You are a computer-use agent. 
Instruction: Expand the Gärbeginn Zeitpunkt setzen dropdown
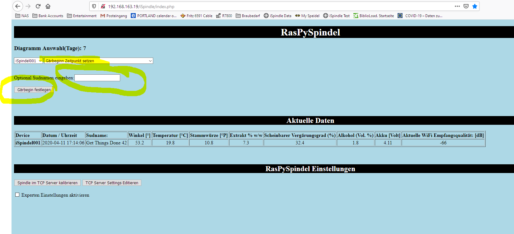(x=98, y=61)
